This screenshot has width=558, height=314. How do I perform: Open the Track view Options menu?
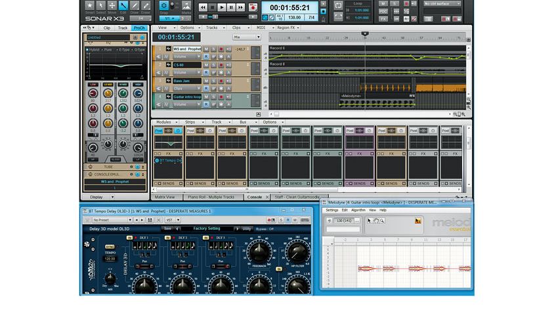tap(189, 28)
